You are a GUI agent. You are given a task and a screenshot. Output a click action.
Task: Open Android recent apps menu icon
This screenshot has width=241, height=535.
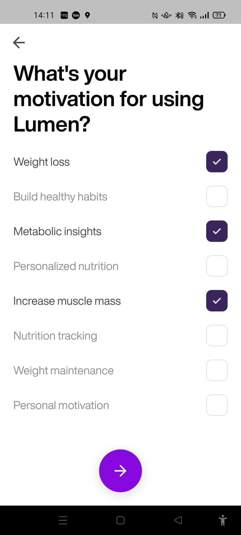click(x=63, y=520)
